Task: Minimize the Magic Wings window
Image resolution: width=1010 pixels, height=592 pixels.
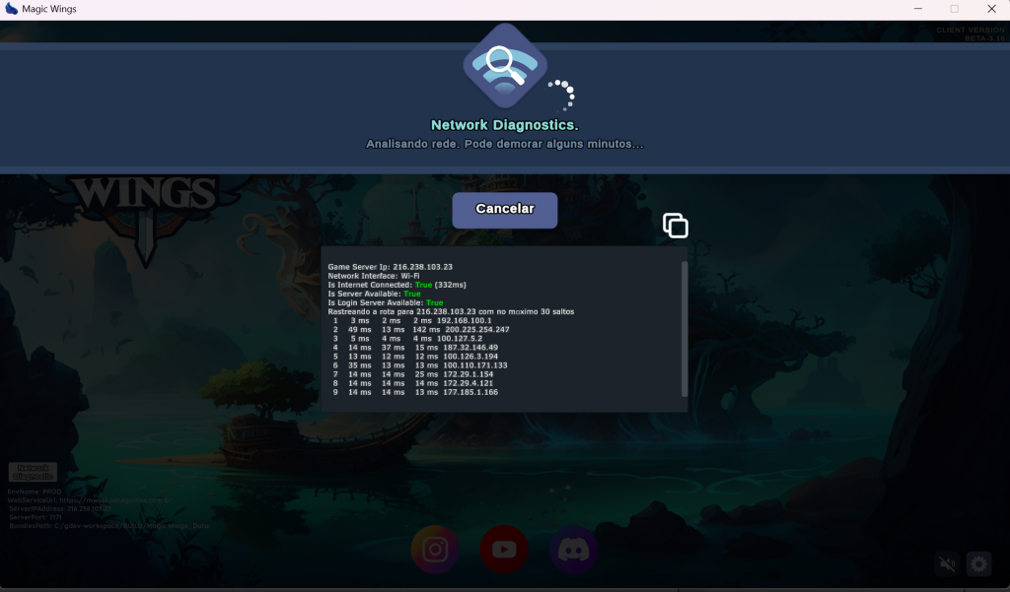Action: point(918,8)
